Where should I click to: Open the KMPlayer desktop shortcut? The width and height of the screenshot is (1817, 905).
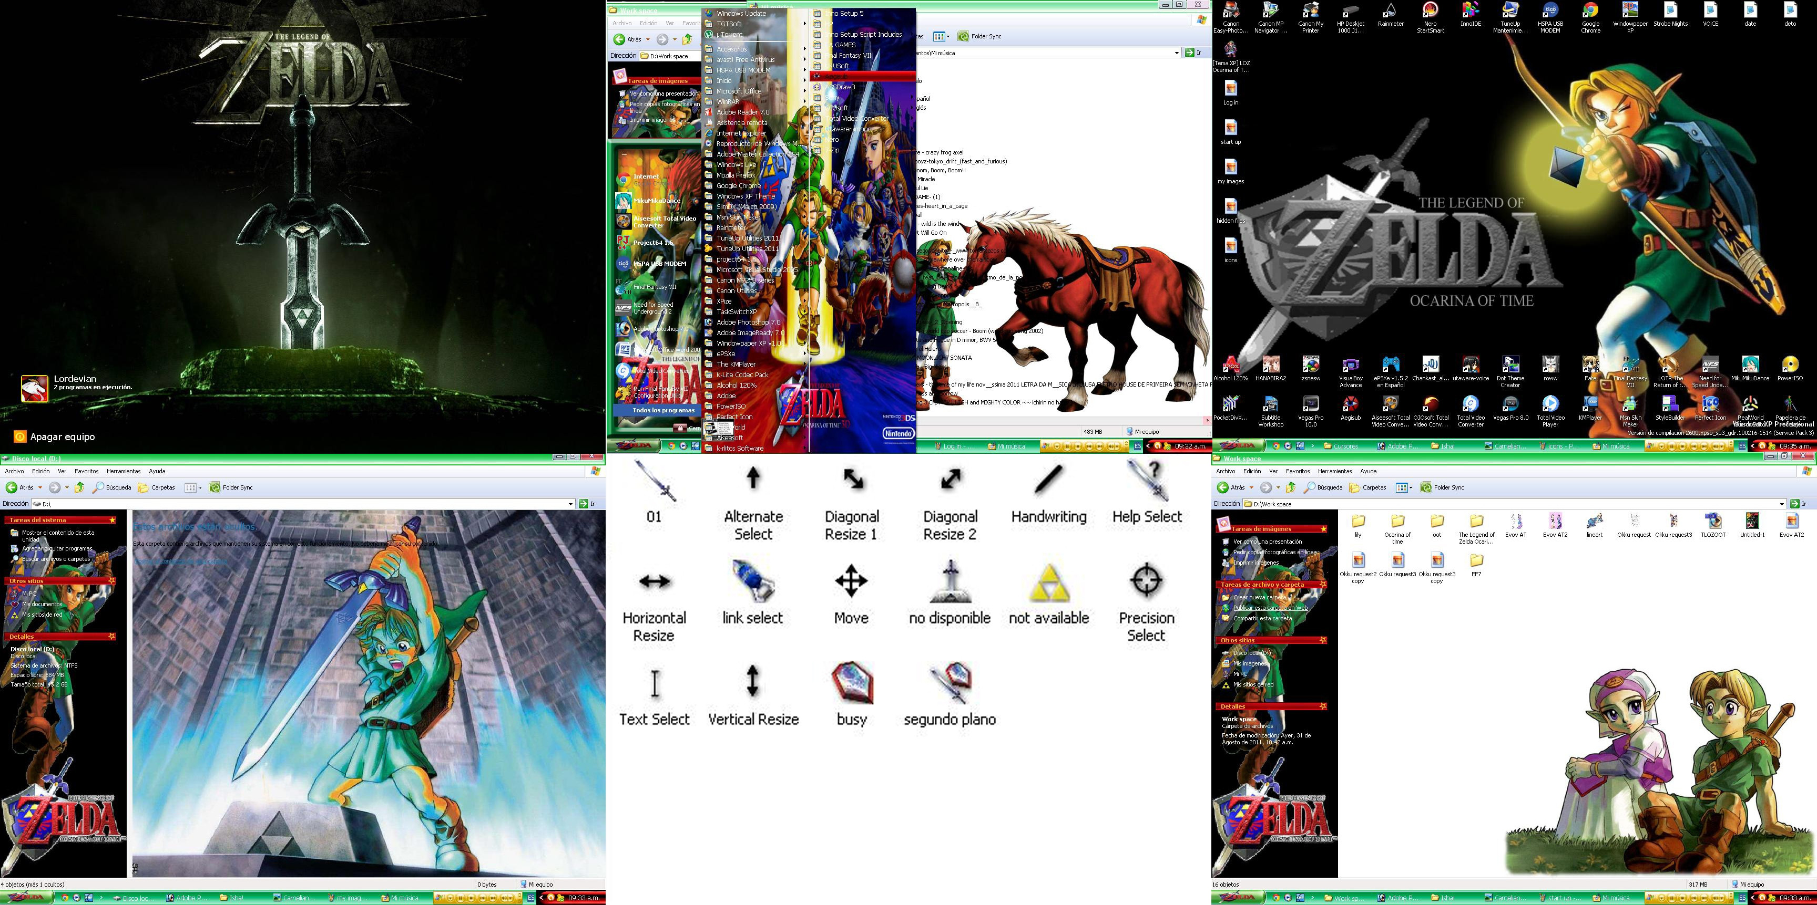pyautogui.click(x=1590, y=408)
